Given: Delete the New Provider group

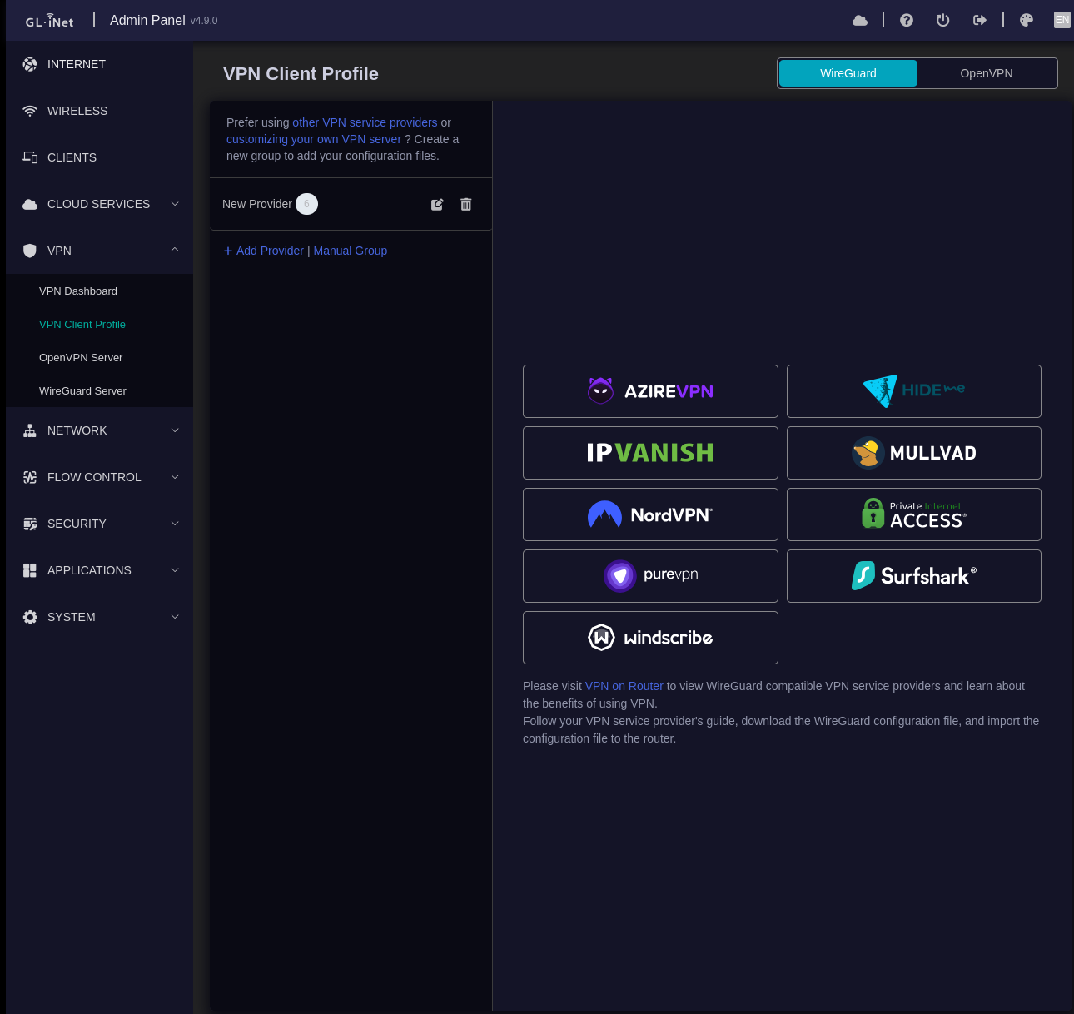Looking at the screenshot, I should [466, 204].
